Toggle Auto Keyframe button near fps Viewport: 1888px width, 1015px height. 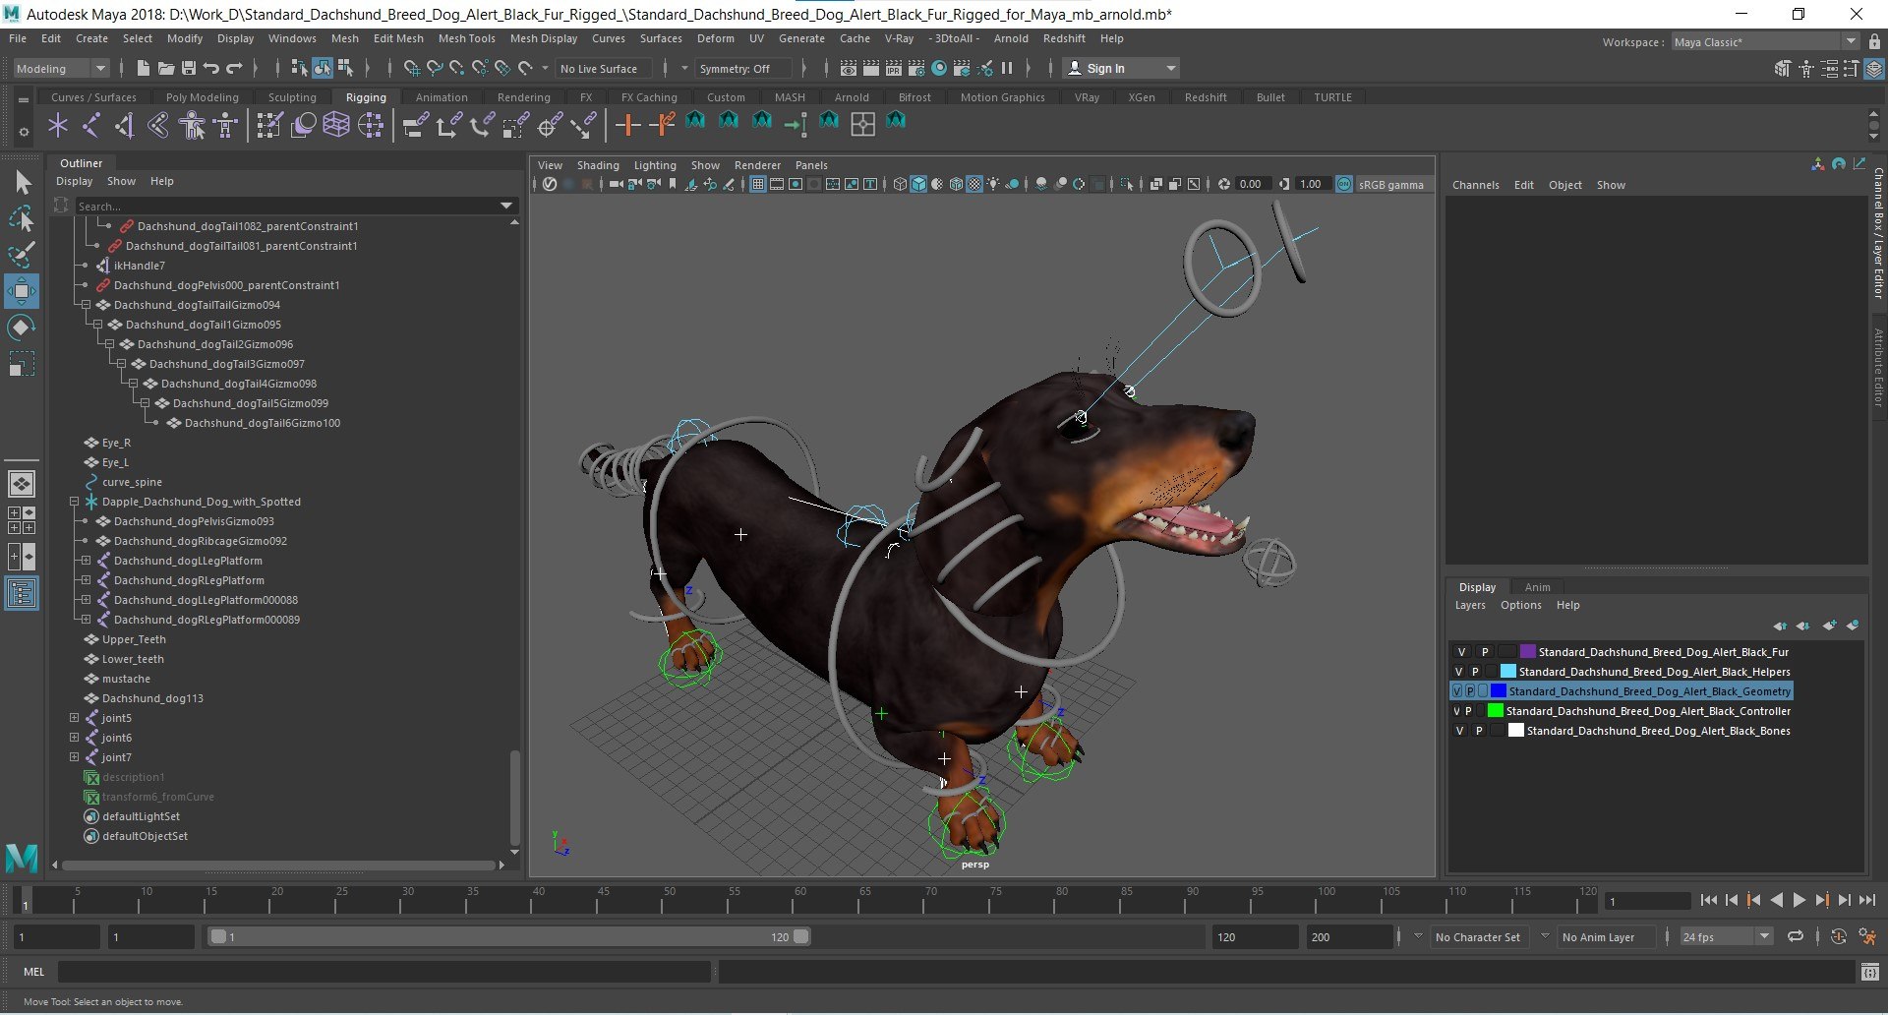[1838, 937]
